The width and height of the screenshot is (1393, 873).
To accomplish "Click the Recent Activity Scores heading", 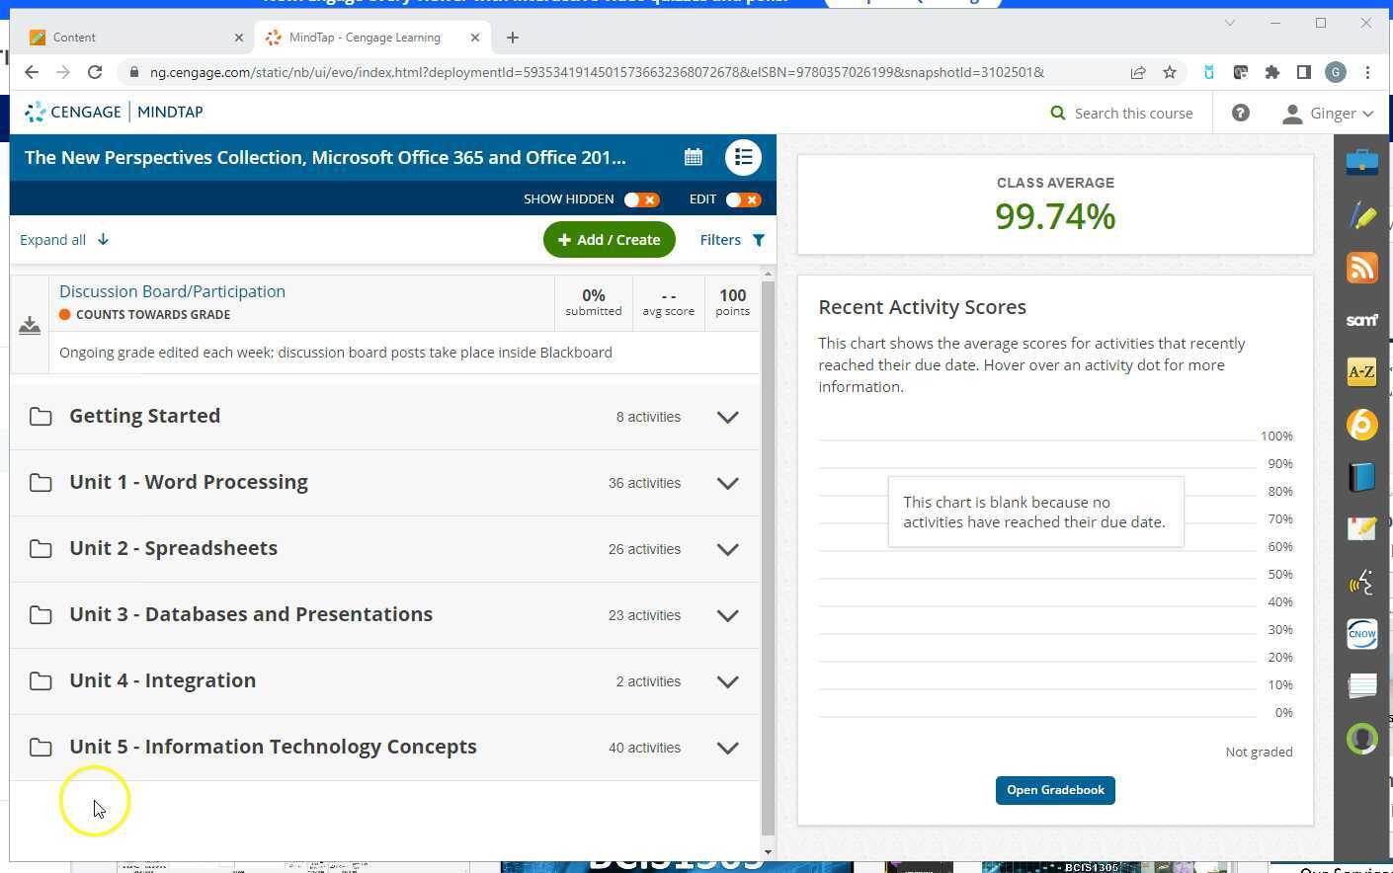I will (x=922, y=307).
